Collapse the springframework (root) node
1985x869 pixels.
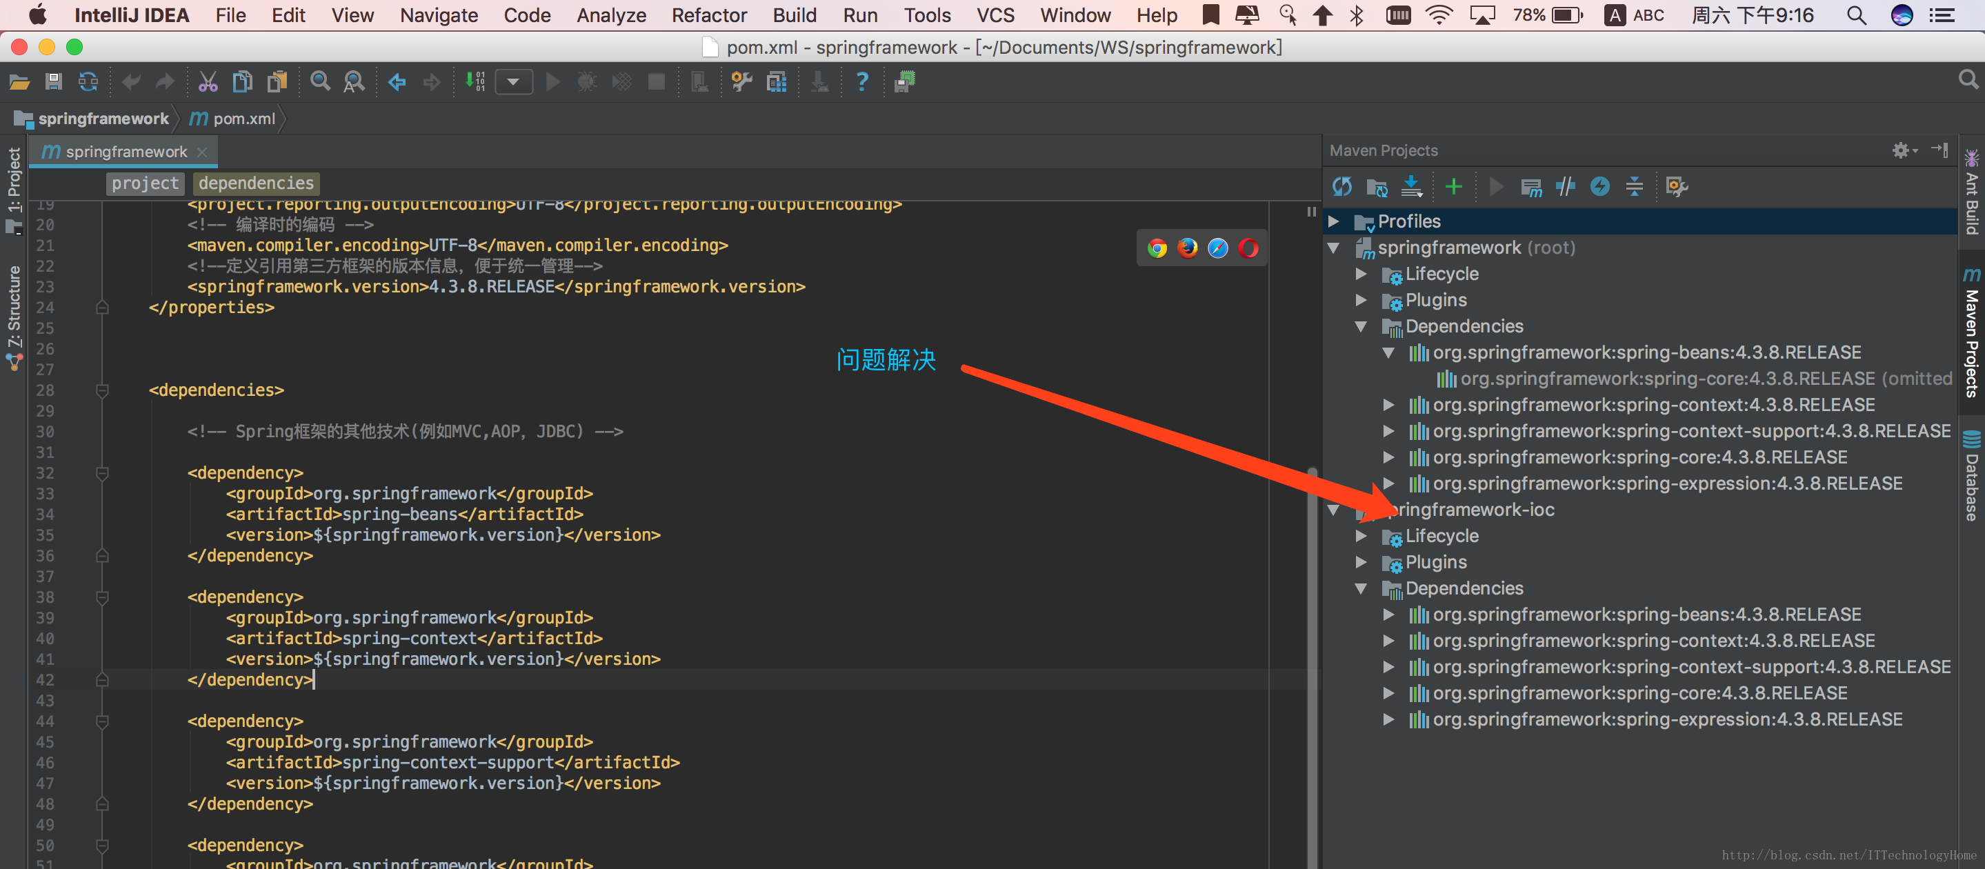coord(1334,248)
